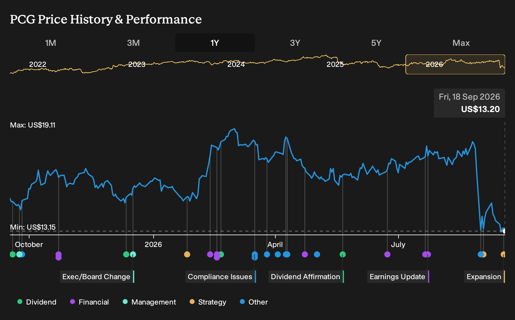The width and height of the screenshot is (515, 320).
Task: Click the green Dividend dot beside Exec/Board cyan dot
Action: pos(126,254)
